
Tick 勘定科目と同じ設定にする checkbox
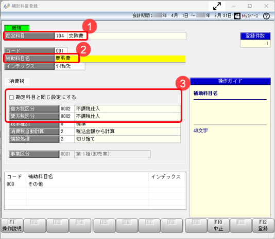[x=11, y=98]
